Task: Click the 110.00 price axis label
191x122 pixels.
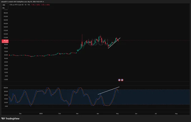Action: coord(6,37)
